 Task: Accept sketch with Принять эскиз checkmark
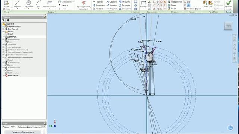[x=229, y=5]
